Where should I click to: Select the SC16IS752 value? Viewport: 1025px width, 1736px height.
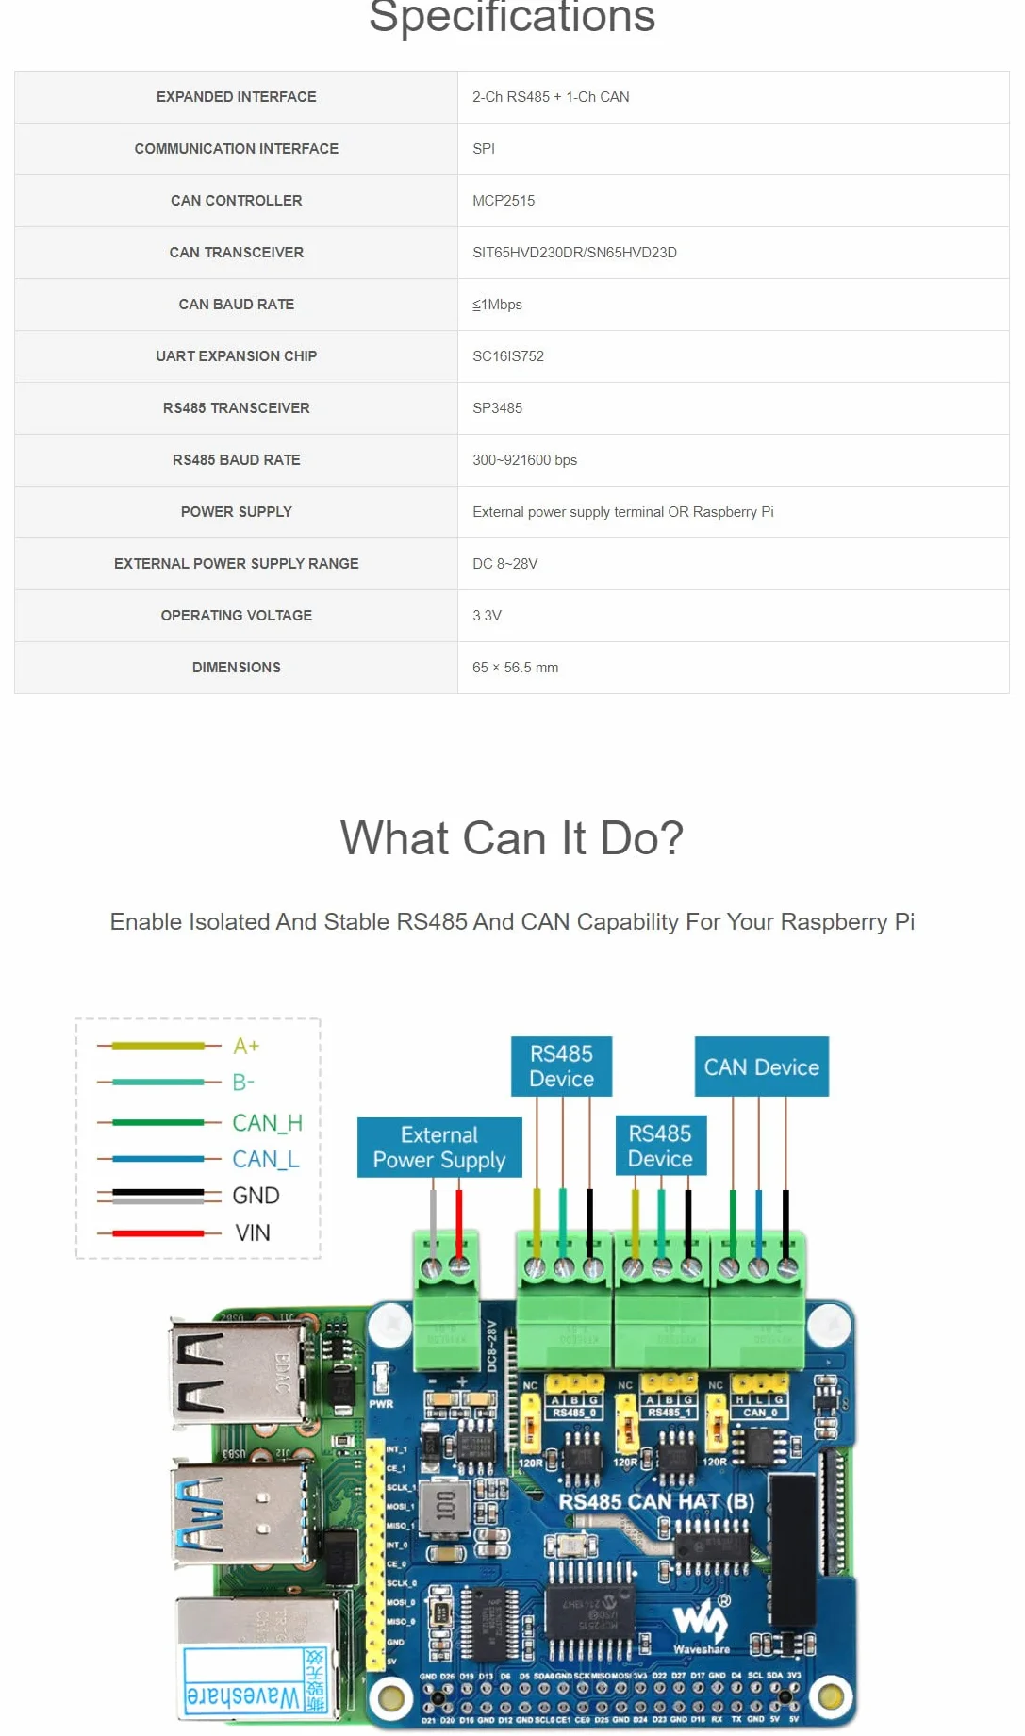click(508, 356)
